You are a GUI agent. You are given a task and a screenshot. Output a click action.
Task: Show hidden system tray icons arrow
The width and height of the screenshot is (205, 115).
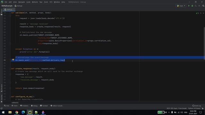click(x=169, y=112)
